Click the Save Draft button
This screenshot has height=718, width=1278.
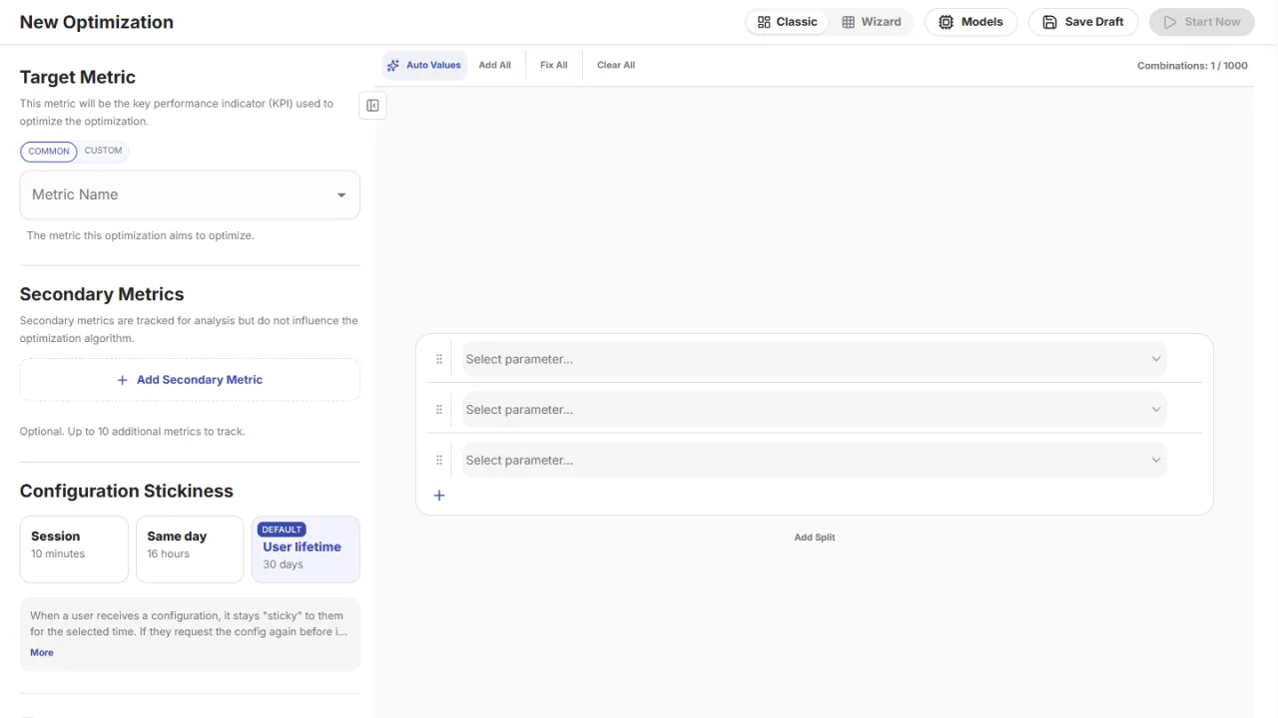tap(1083, 22)
